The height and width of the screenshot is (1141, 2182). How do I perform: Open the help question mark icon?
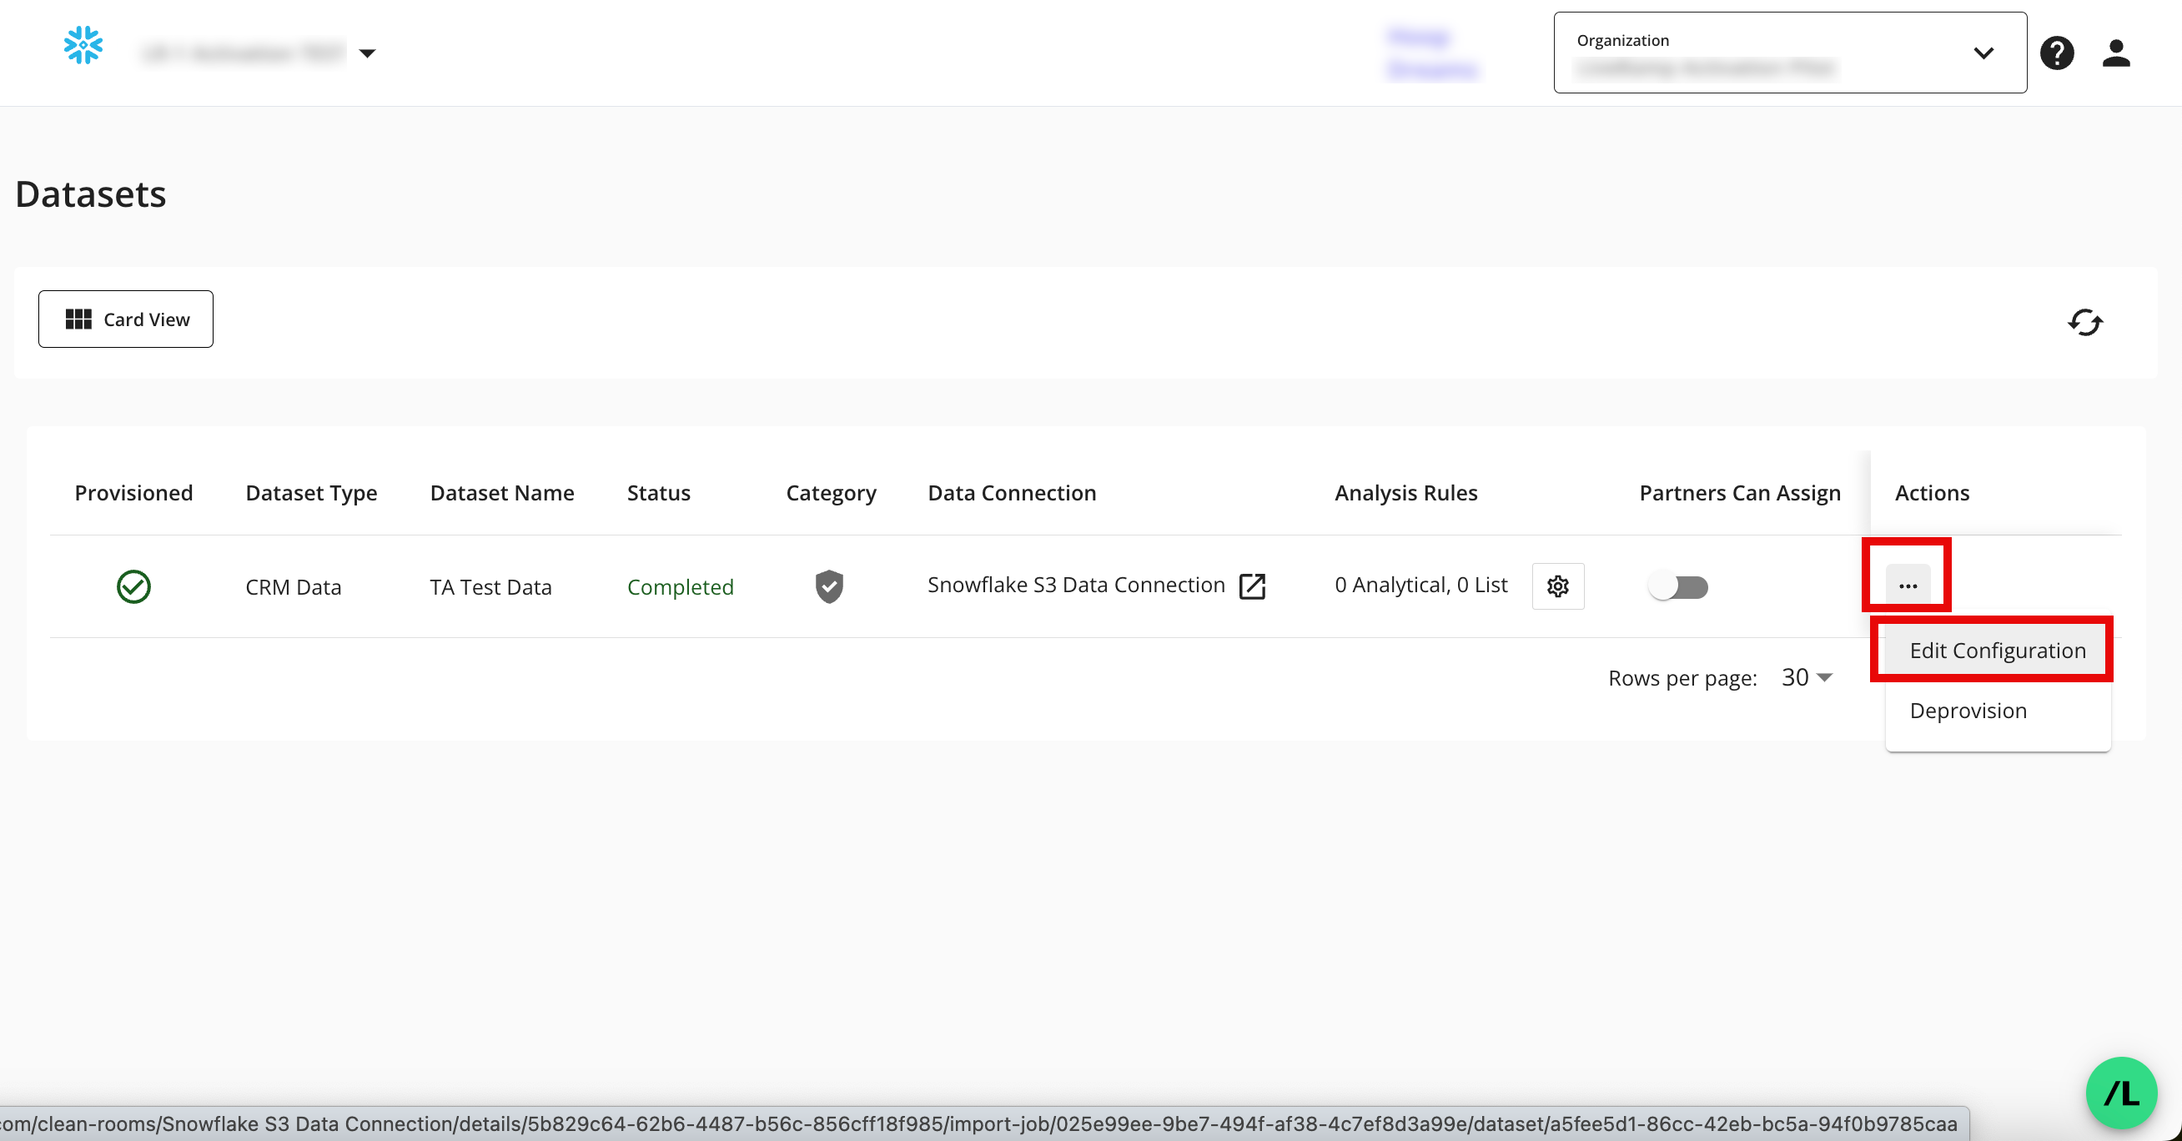point(2056,53)
